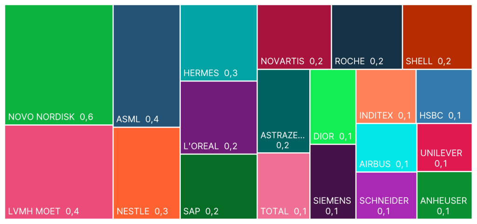Viewport: 477px width, 224px height.
Task: Select the bright green DIOR block
Action: [333, 107]
